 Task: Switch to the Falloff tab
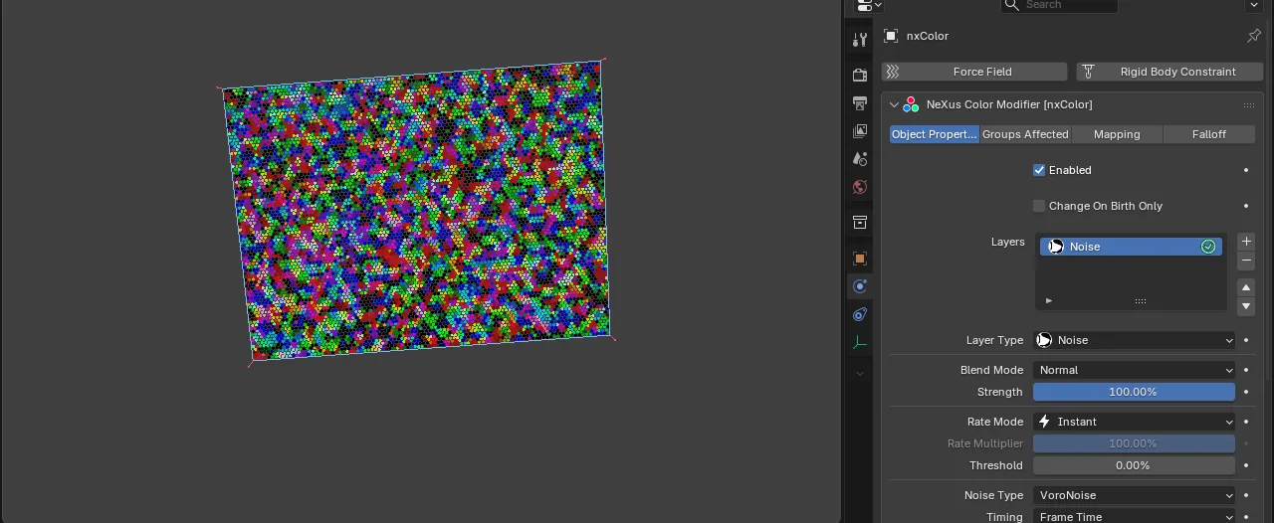(1209, 134)
